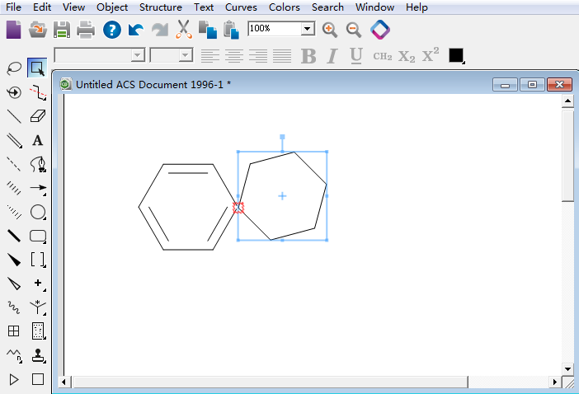Image resolution: width=579 pixels, height=394 pixels.
Task: Click the Cut scissors icon
Action: tap(184, 30)
